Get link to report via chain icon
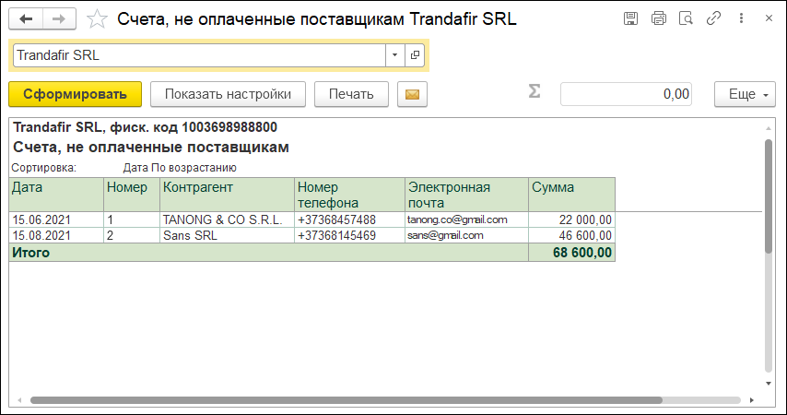787x415 pixels. [713, 18]
